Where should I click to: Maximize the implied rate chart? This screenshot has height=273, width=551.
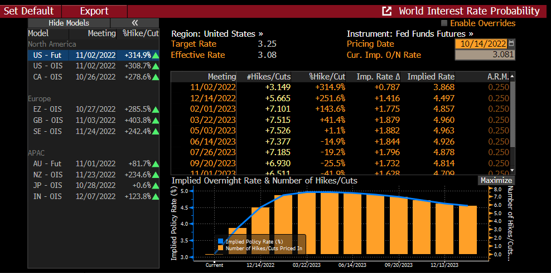(496, 181)
